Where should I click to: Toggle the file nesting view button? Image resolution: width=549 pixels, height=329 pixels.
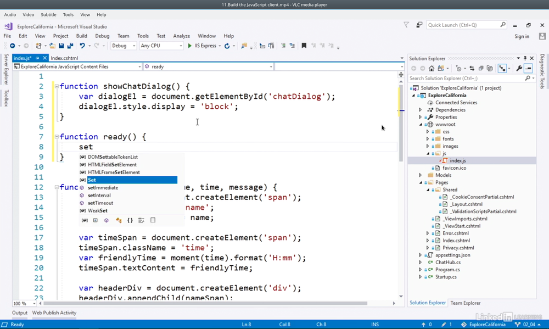(502, 69)
